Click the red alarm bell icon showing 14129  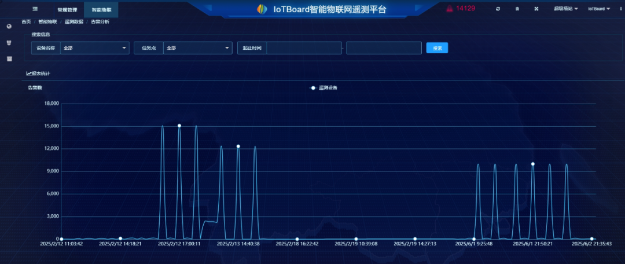pyautogui.click(x=449, y=8)
